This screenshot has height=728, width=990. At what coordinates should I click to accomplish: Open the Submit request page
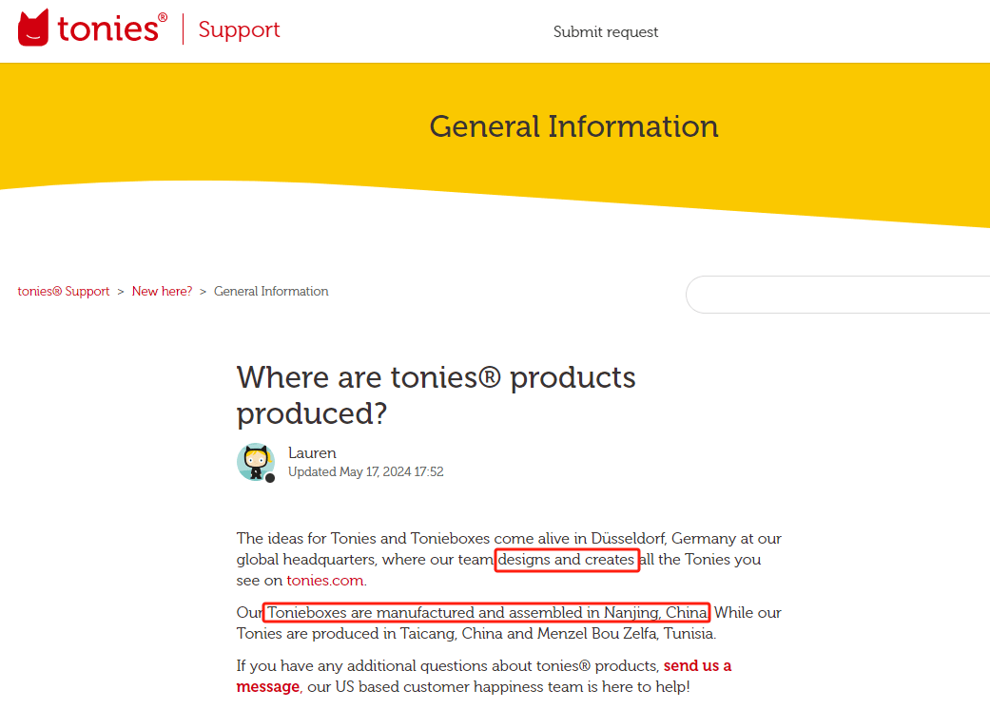pyautogui.click(x=606, y=31)
